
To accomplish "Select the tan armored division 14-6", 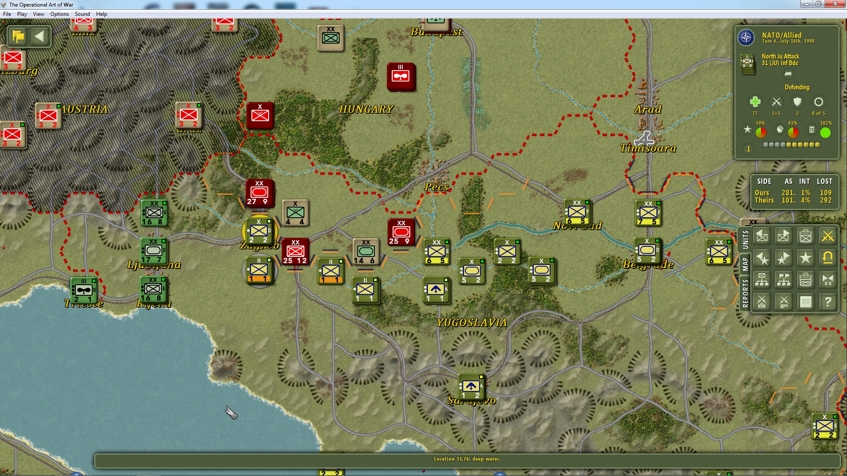I will click(366, 252).
